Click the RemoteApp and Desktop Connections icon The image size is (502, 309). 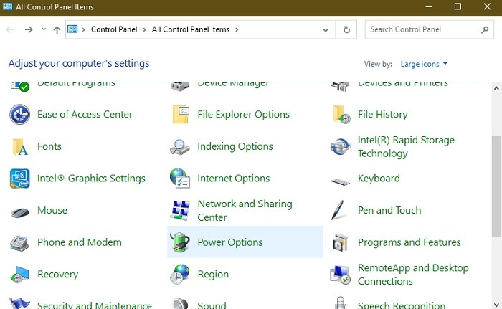pos(341,275)
